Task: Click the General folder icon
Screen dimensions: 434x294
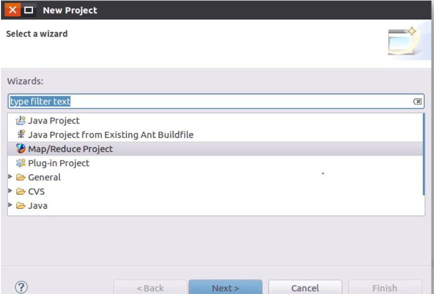Action: [x=21, y=177]
